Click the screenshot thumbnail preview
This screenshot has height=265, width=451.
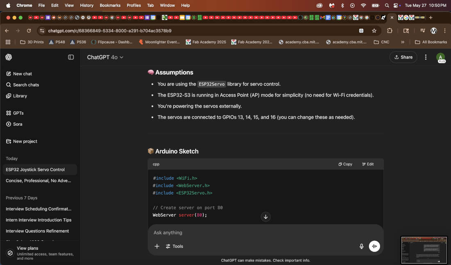click(424, 250)
